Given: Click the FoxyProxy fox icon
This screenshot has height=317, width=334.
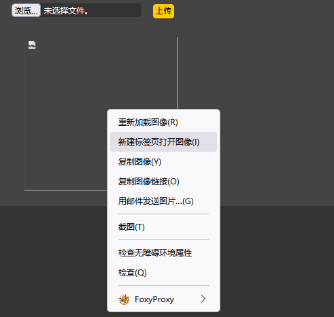Looking at the screenshot, I should click(x=124, y=299).
